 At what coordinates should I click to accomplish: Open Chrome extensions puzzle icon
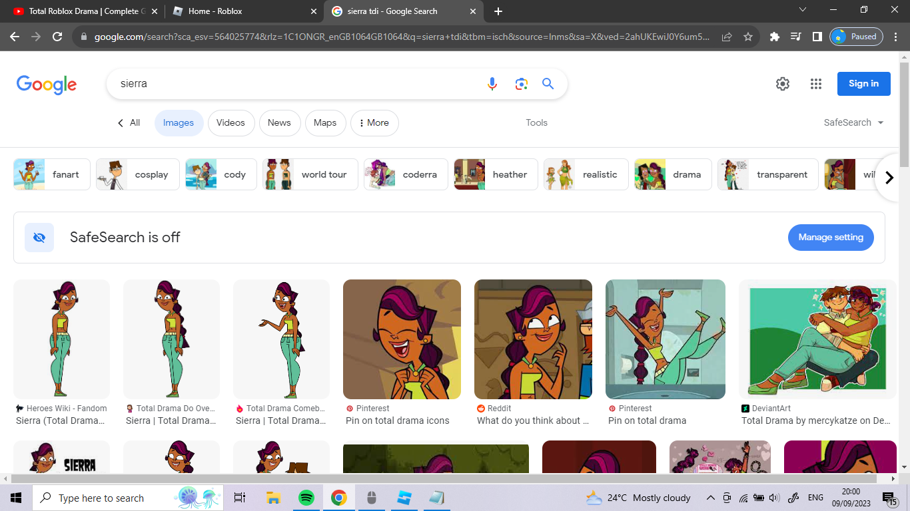[774, 37]
